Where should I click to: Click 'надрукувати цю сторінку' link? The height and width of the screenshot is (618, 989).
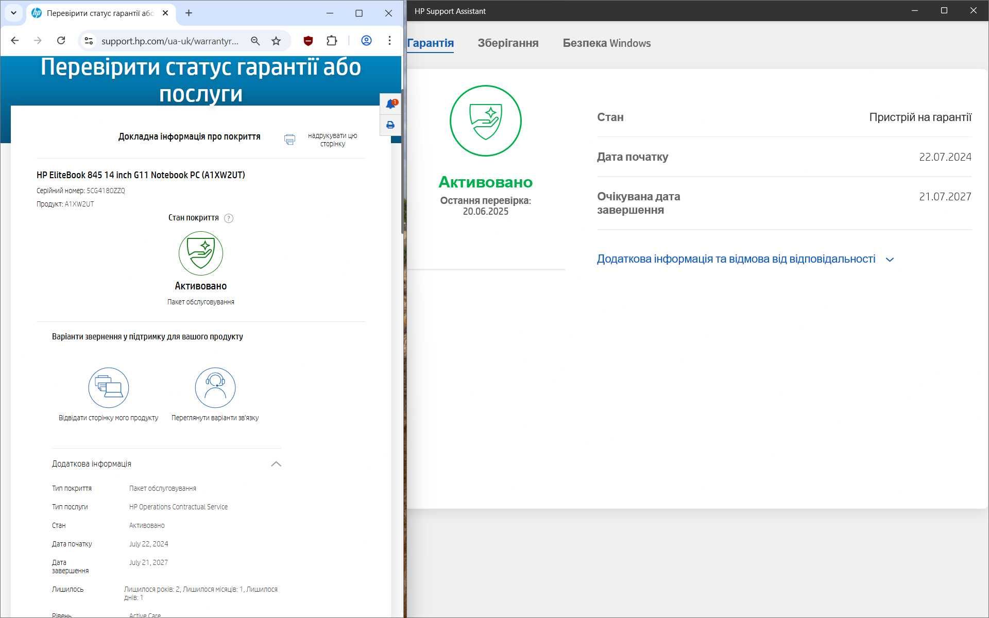coord(332,140)
